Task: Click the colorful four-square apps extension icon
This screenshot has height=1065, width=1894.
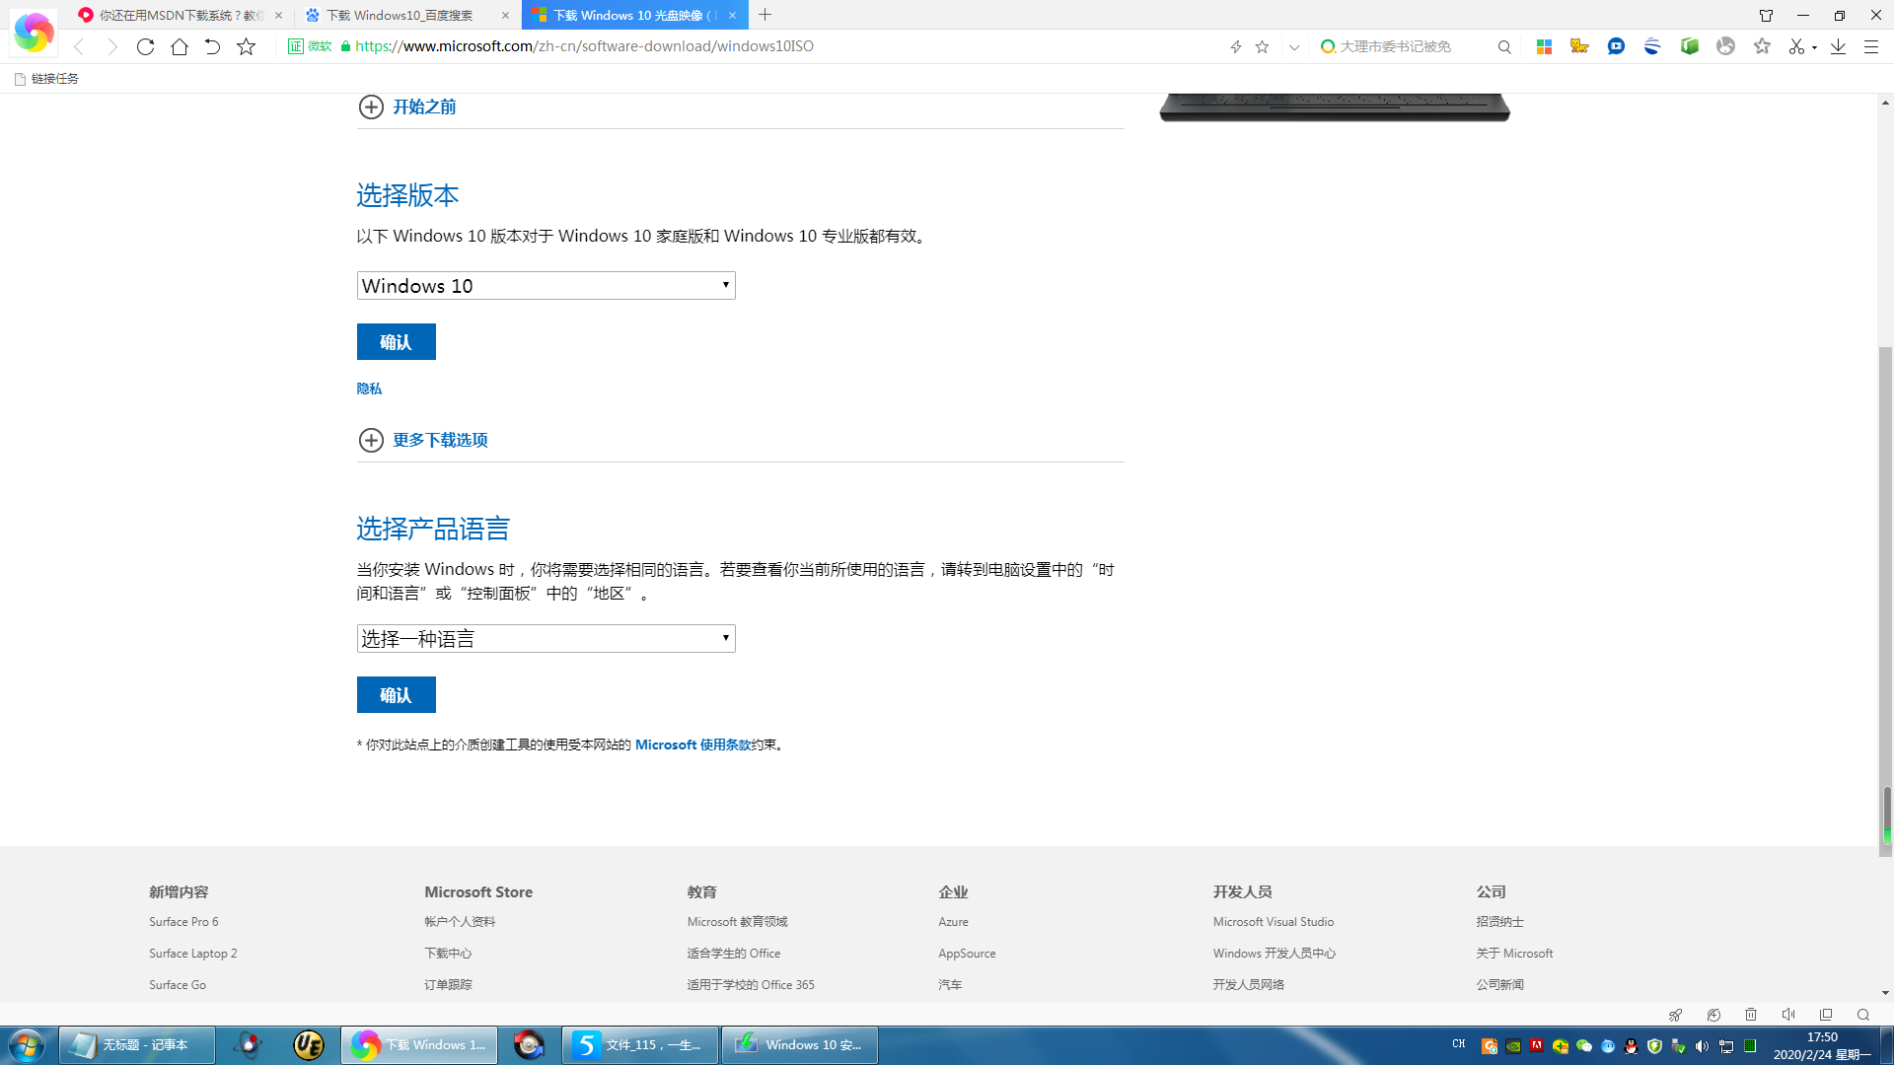Action: click(1544, 46)
